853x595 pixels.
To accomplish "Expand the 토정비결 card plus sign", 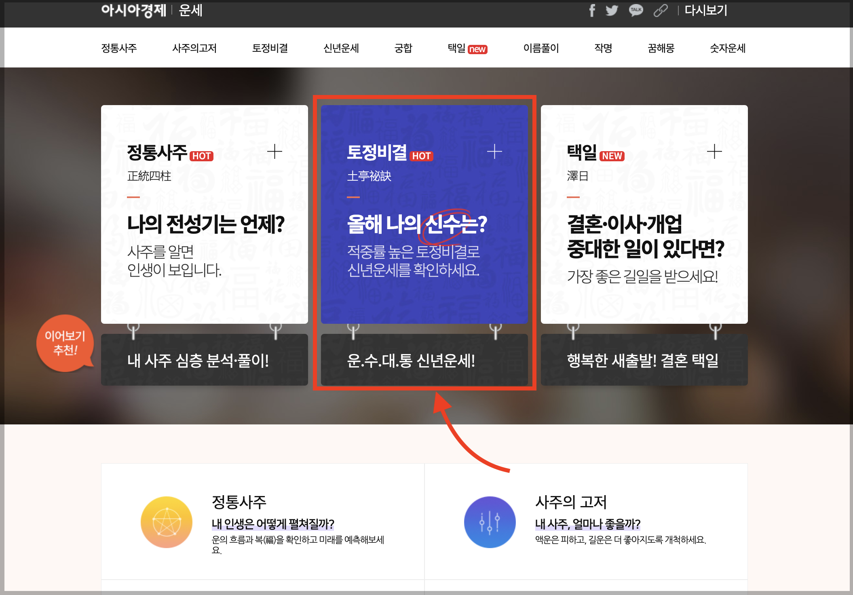I will pos(494,152).
